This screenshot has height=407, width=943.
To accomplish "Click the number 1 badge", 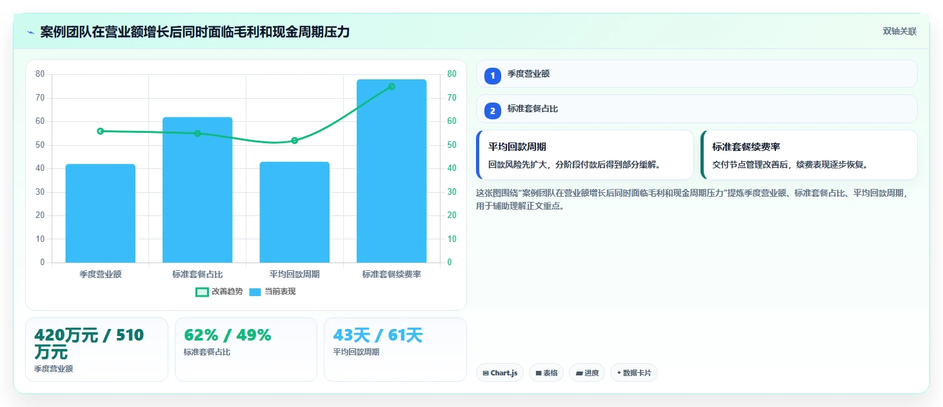I will 493,76.
